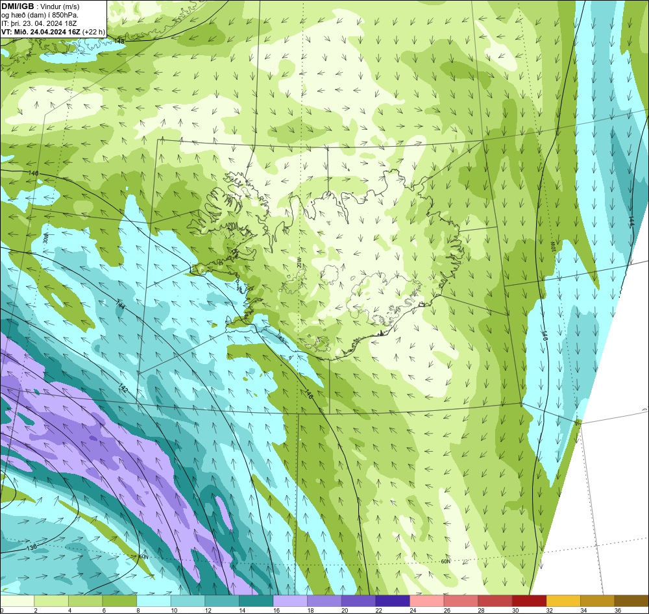Click 'og hæð (dam) í 850hPa.' text
The width and height of the screenshot is (649, 614).
[x=40, y=15]
